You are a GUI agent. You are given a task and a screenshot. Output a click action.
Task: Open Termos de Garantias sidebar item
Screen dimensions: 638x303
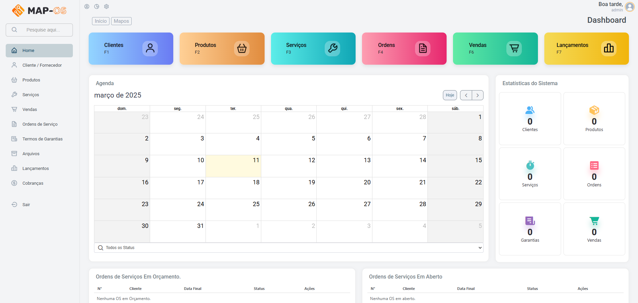(x=42, y=139)
